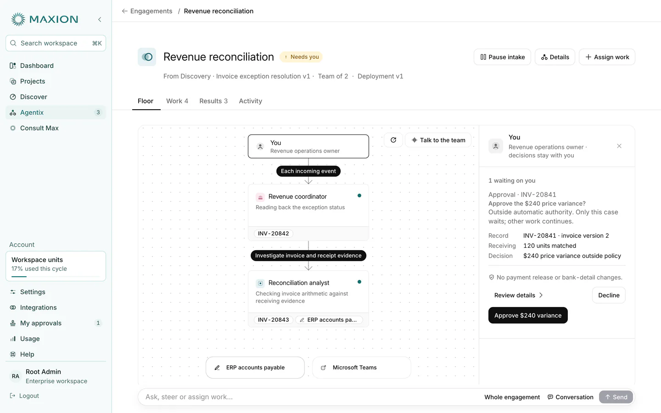
Task: Switch to the Floor tab
Action: click(x=146, y=101)
